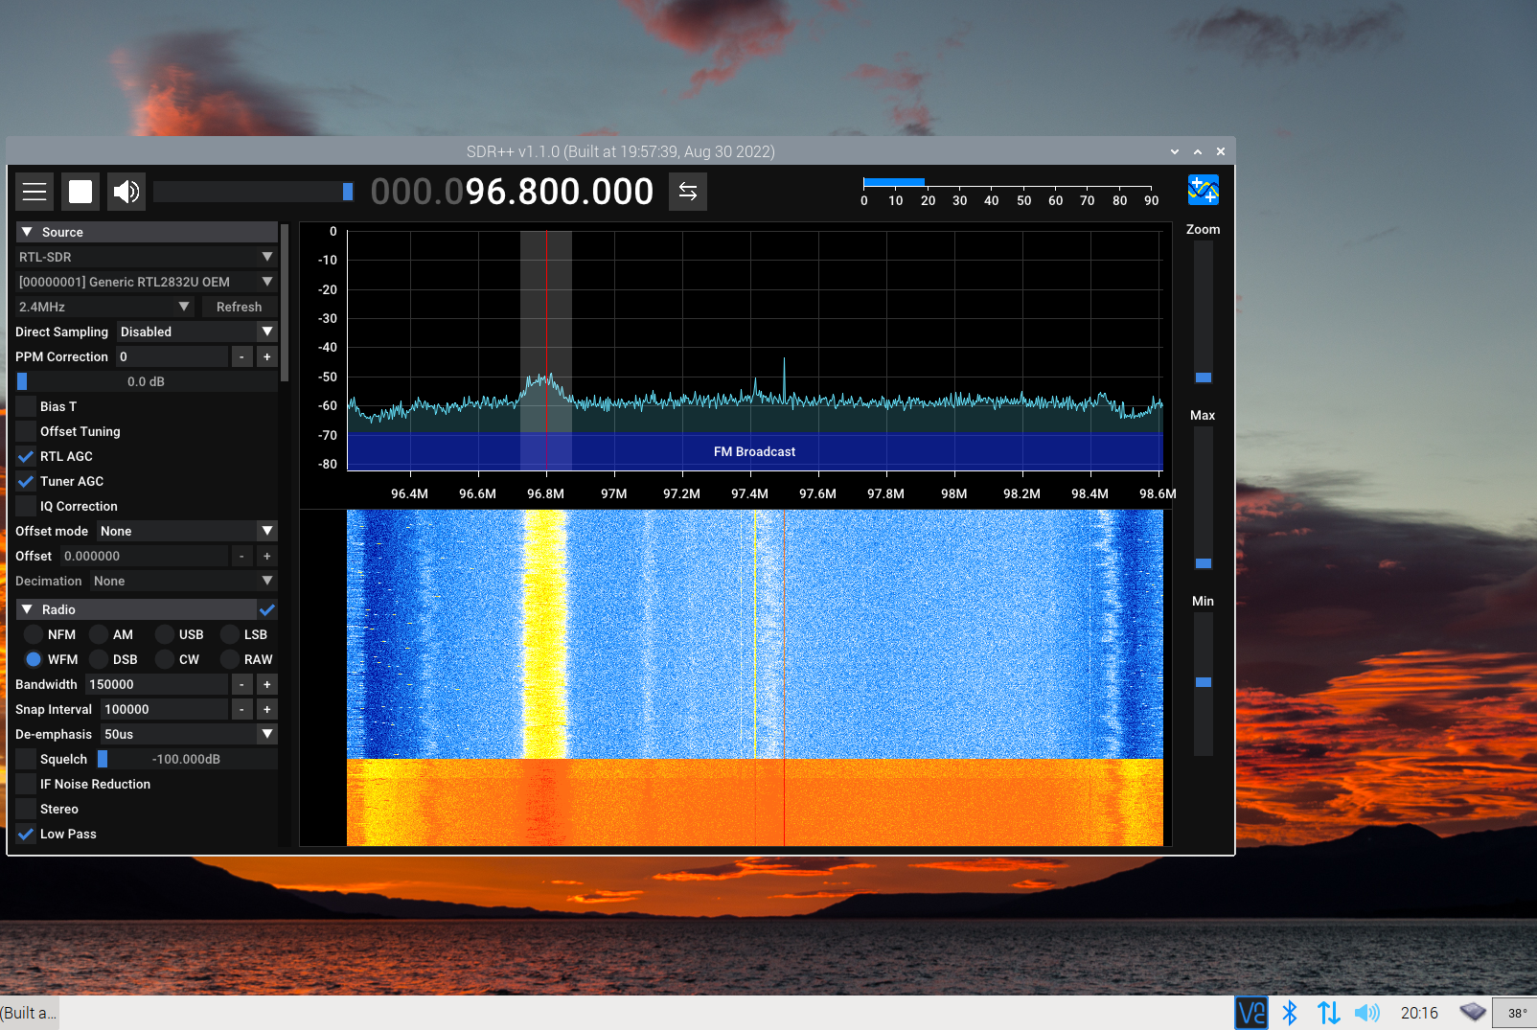Mute audio with the speaker icon
1537x1030 pixels.
point(126,192)
